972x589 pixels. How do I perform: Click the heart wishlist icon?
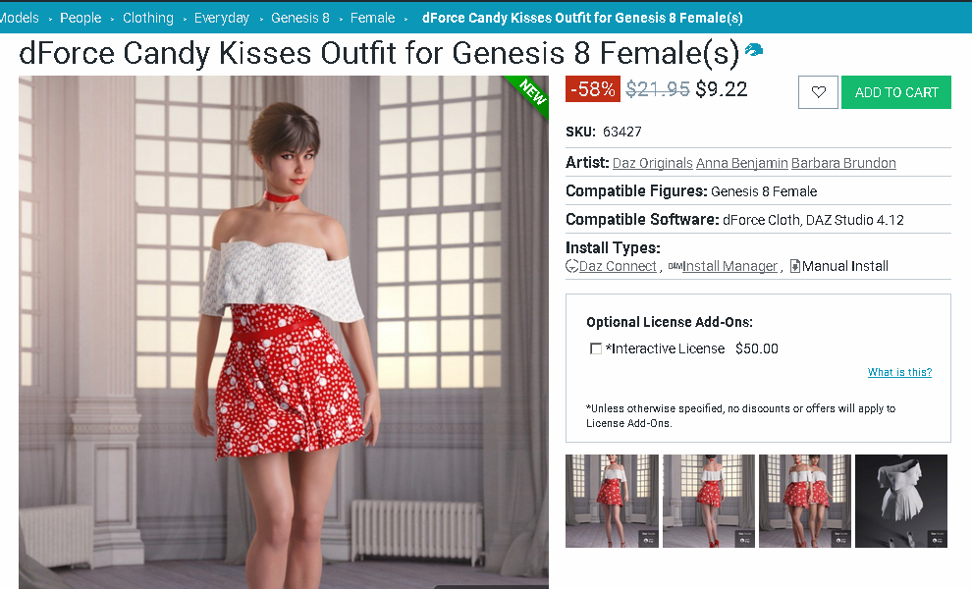click(x=818, y=92)
